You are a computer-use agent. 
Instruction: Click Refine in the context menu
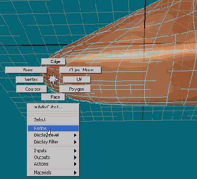(53, 128)
